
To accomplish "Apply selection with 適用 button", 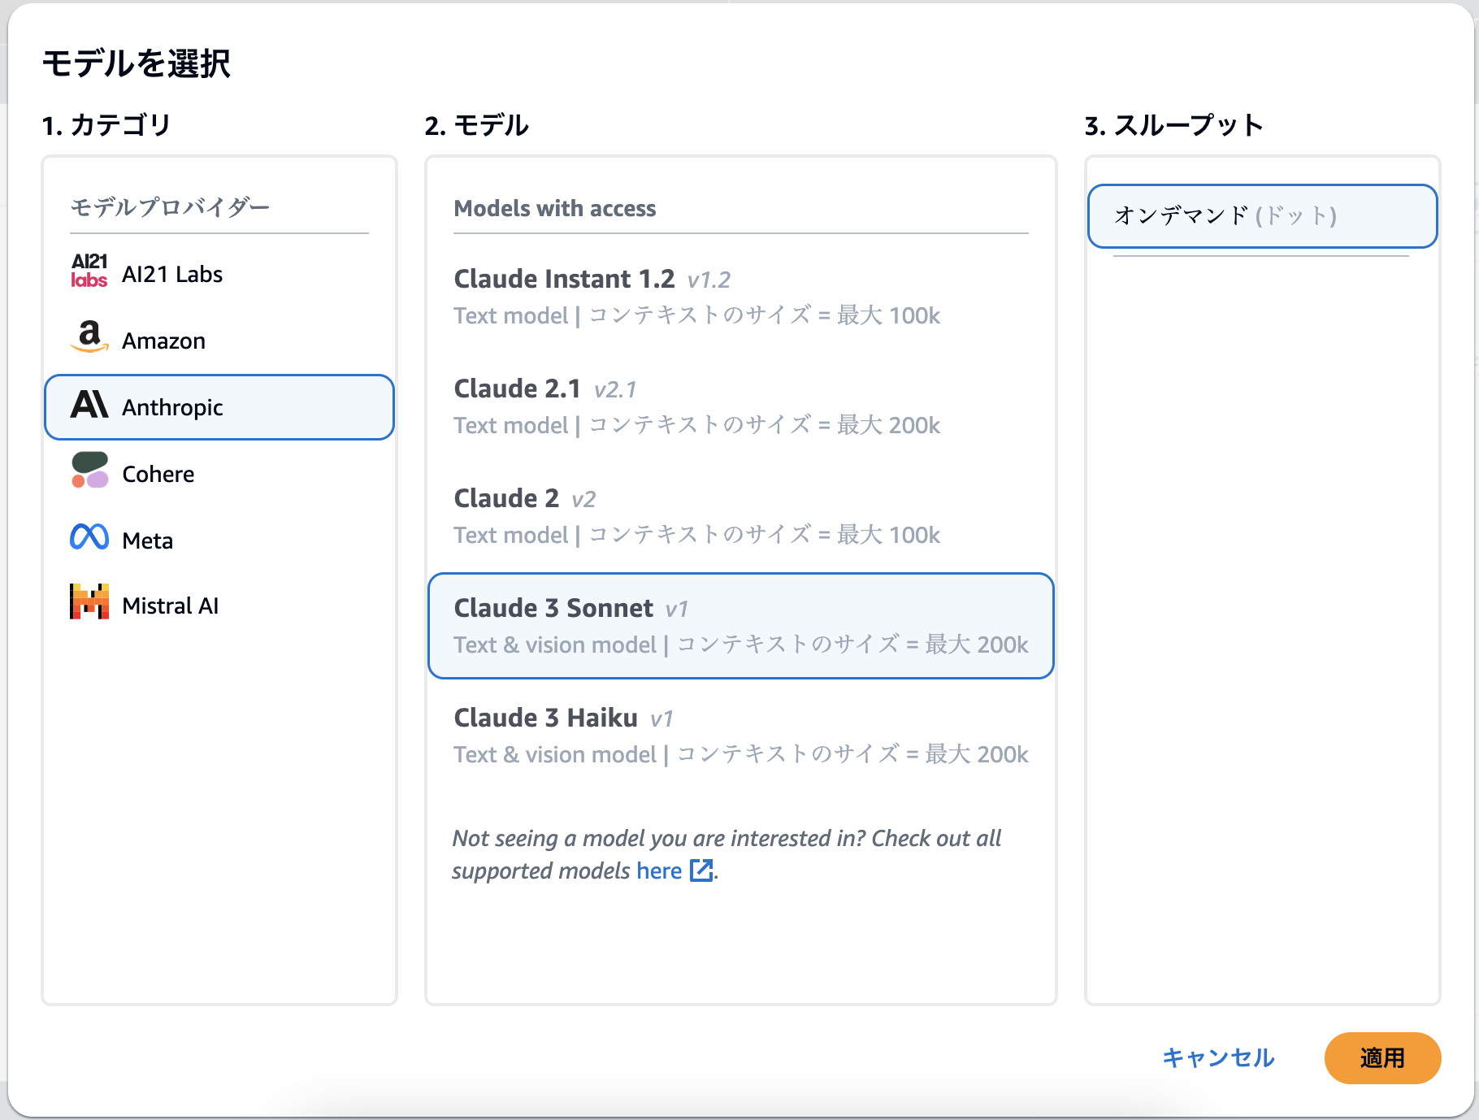I will 1382,1057.
